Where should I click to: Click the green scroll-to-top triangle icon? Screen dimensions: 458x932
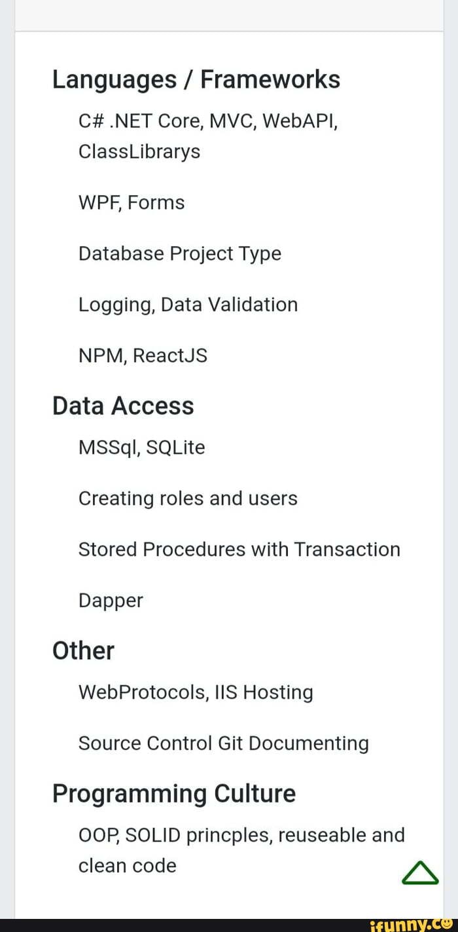(419, 873)
